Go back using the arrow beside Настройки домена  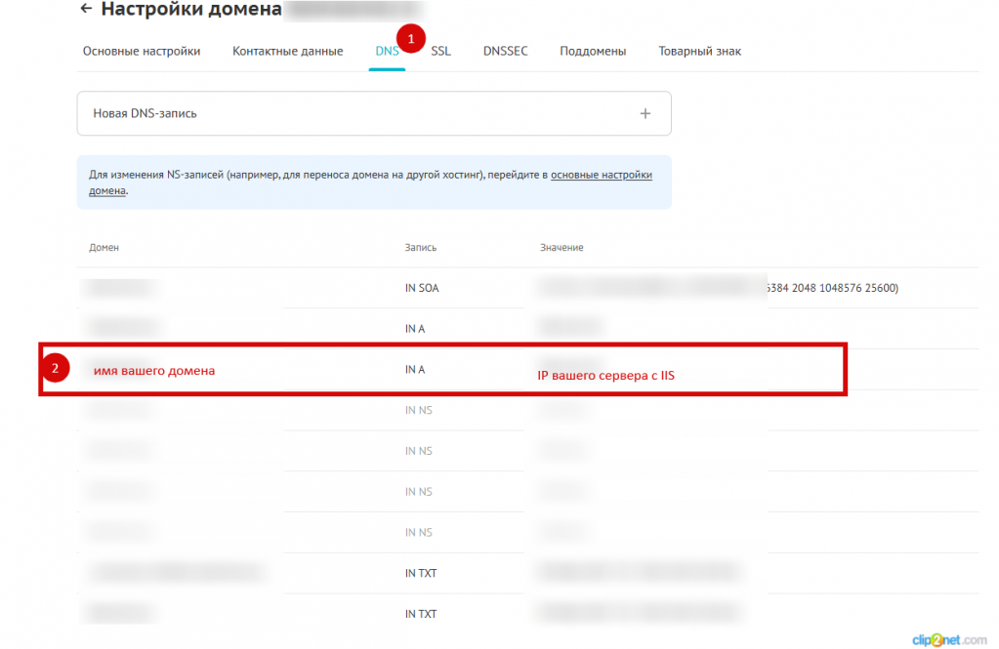(x=86, y=8)
